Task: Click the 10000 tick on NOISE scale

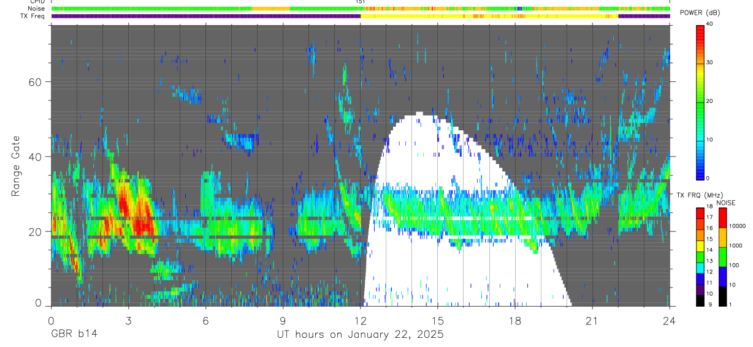Action: click(x=737, y=226)
